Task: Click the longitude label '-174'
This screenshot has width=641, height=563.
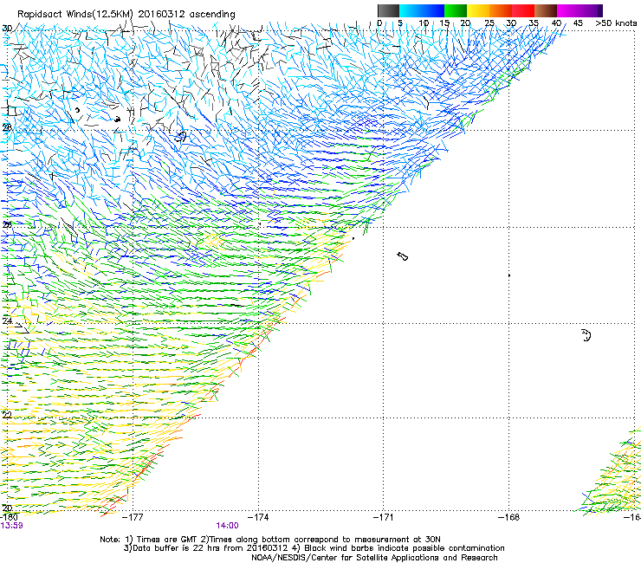Action: tap(258, 517)
